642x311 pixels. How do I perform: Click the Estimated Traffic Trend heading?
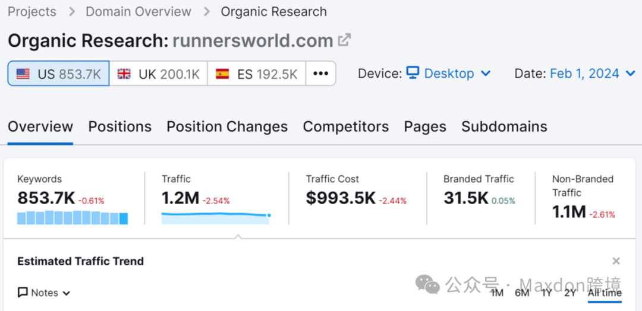[x=81, y=261]
